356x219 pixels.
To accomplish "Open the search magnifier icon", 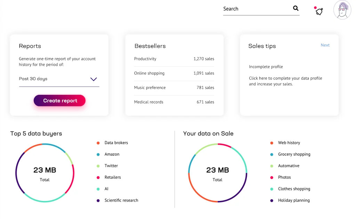I will click(x=296, y=8).
